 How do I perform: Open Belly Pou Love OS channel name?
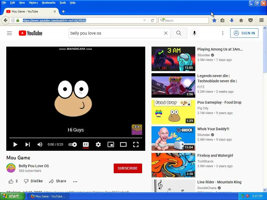[x=34, y=166]
